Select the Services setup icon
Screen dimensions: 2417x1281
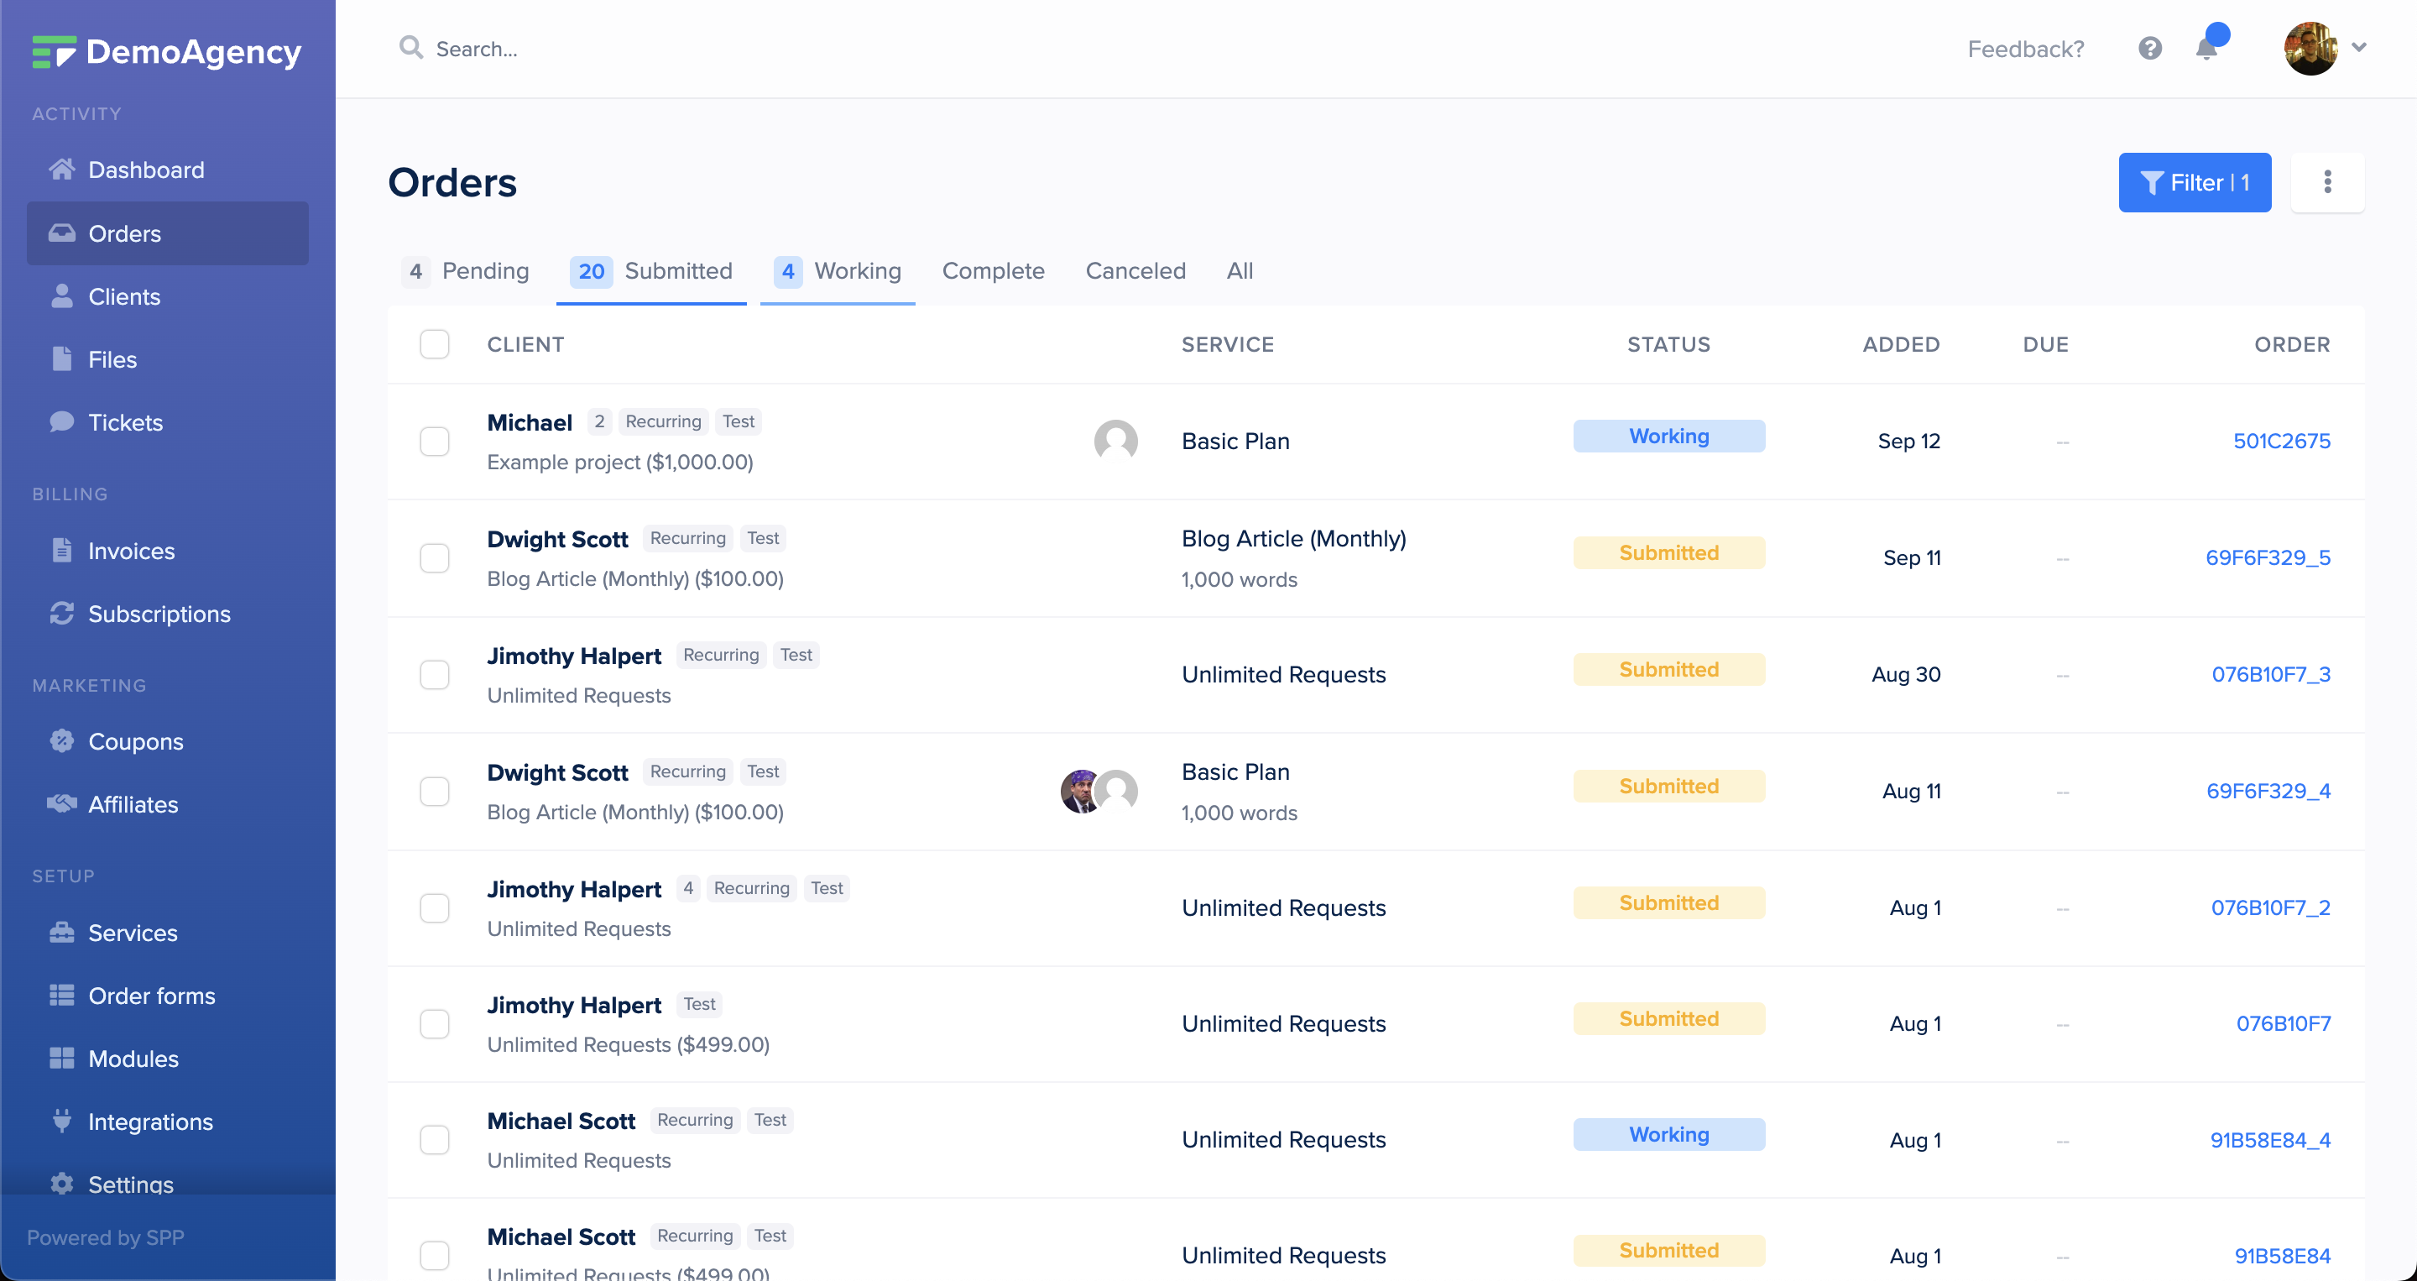[61, 932]
